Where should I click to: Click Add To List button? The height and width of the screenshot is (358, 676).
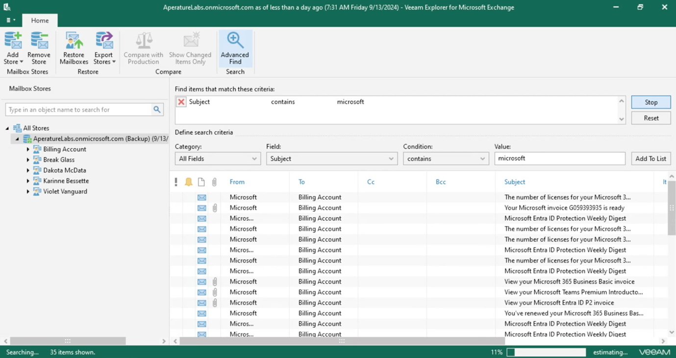click(x=651, y=158)
